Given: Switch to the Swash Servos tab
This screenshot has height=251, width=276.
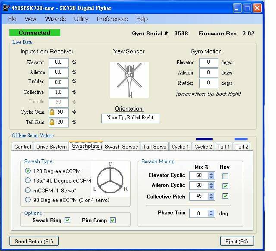Looking at the screenshot, I should 121,146.
